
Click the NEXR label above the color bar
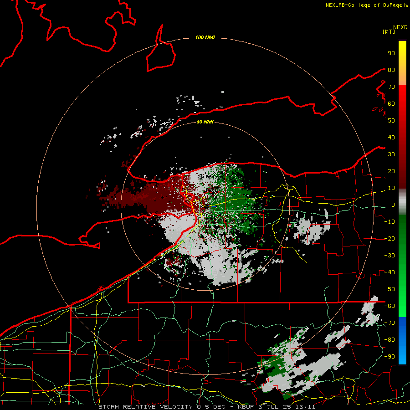pos(400,27)
